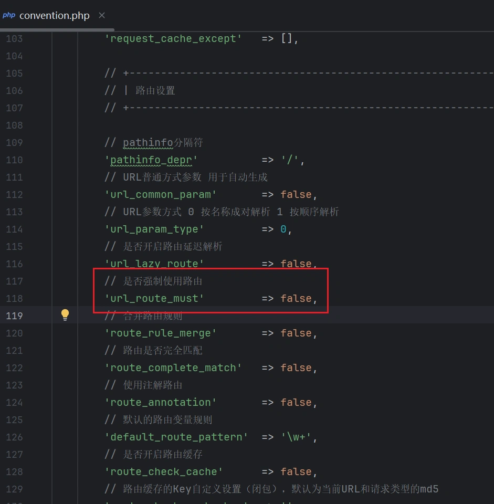Click the 'route_complete_match' key
494x504 pixels.
tap(173, 367)
